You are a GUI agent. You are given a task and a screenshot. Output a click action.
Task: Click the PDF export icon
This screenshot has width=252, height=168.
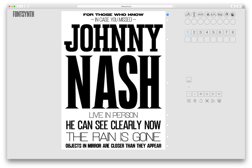(213, 101)
